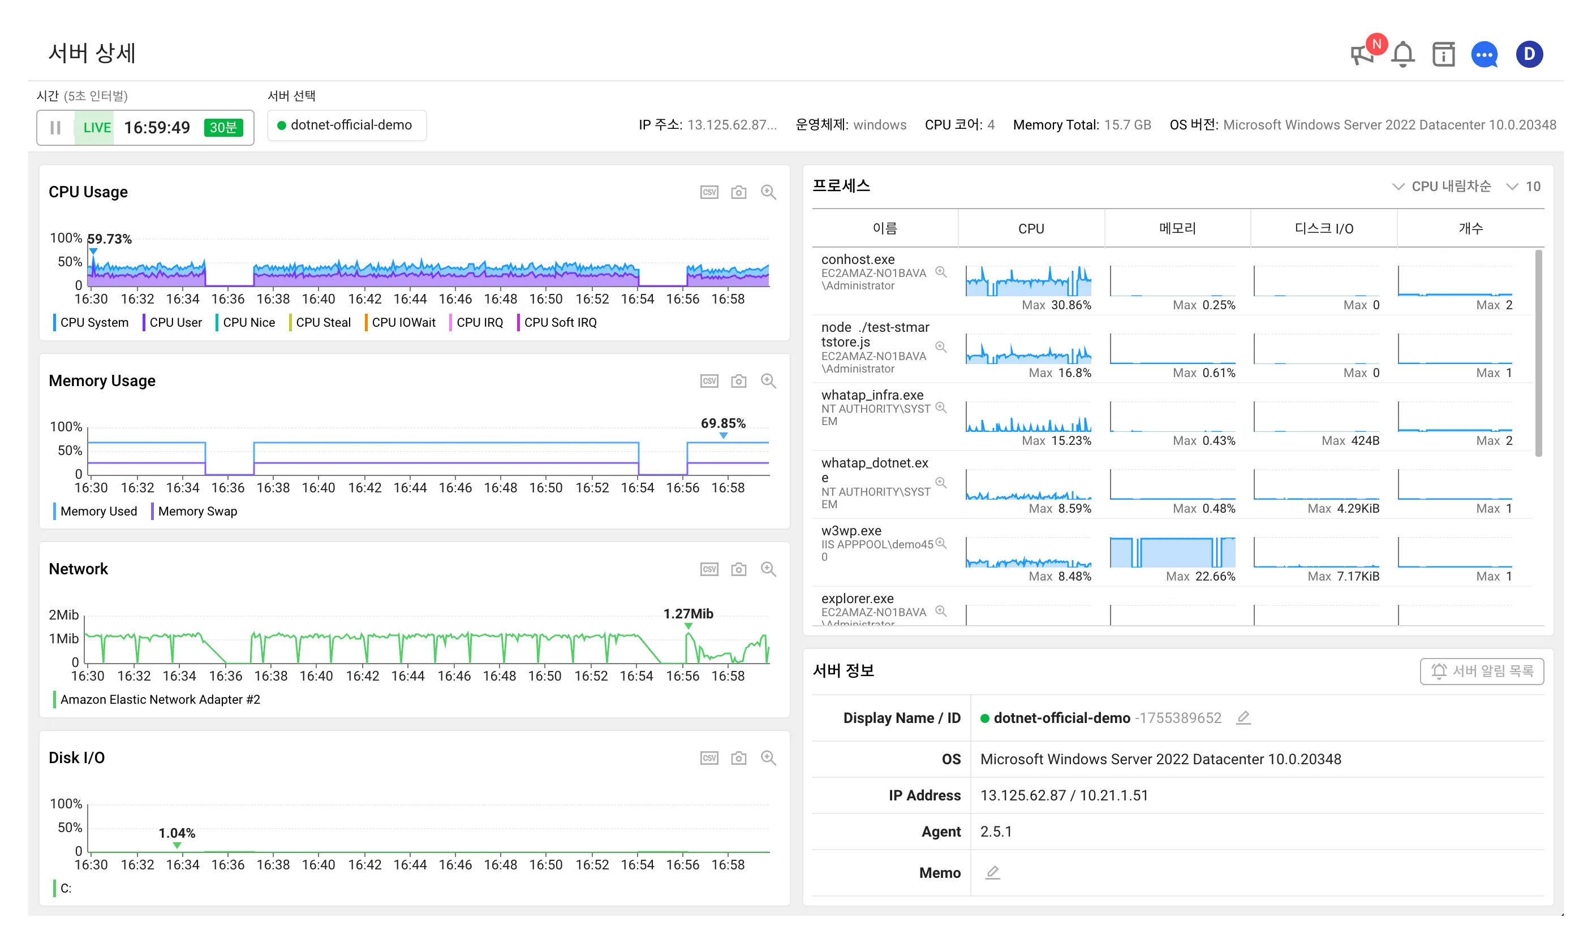
Task: Click the 디스크 I/O column header
Action: tap(1323, 228)
